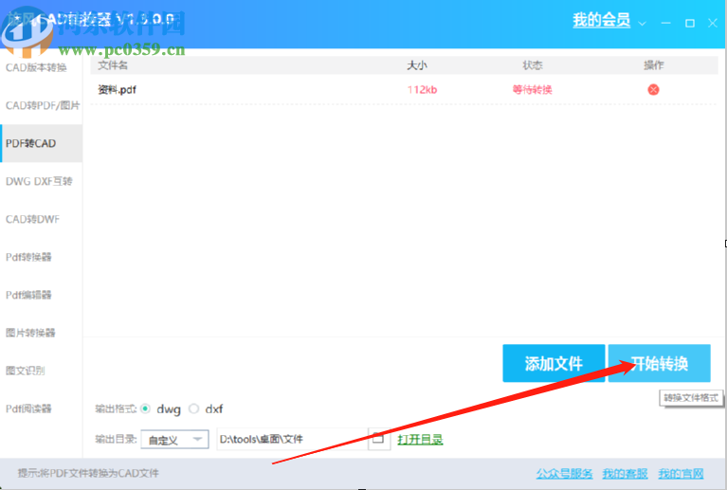Launch the Pdf转换器 sidebar entry

click(28, 257)
